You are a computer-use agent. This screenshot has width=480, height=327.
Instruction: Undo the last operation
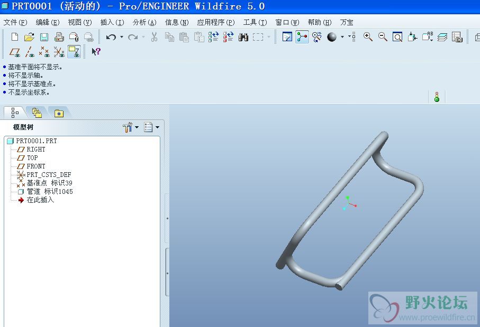tap(111, 37)
